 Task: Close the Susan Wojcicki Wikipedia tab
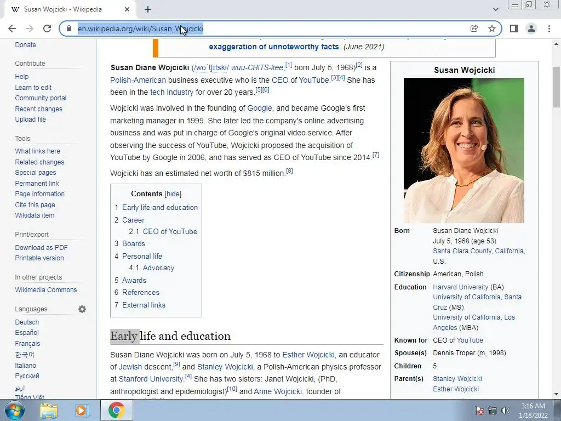(127, 9)
